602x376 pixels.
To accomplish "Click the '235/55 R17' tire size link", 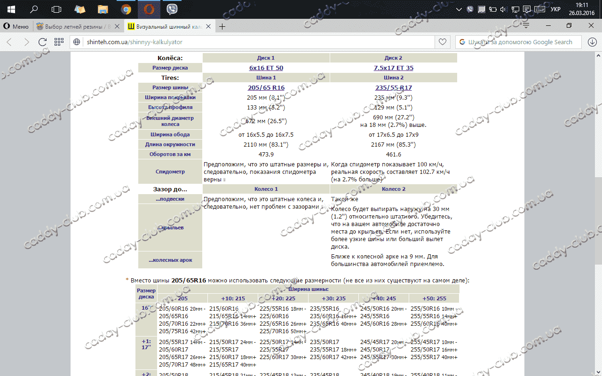I will [x=393, y=87].
